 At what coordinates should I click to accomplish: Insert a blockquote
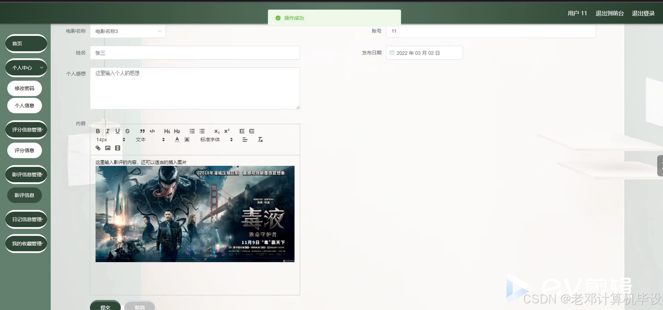point(142,131)
